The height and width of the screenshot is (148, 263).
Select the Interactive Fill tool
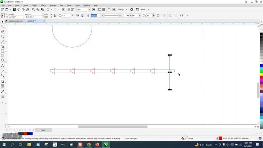[x=2, y=96]
